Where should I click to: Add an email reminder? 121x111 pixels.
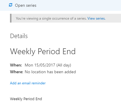[28, 83]
